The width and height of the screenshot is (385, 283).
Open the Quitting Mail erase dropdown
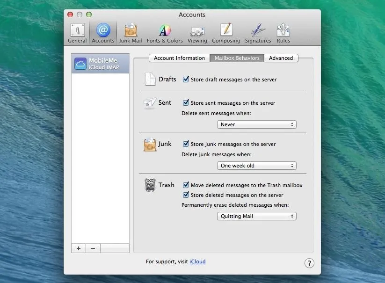[256, 216]
